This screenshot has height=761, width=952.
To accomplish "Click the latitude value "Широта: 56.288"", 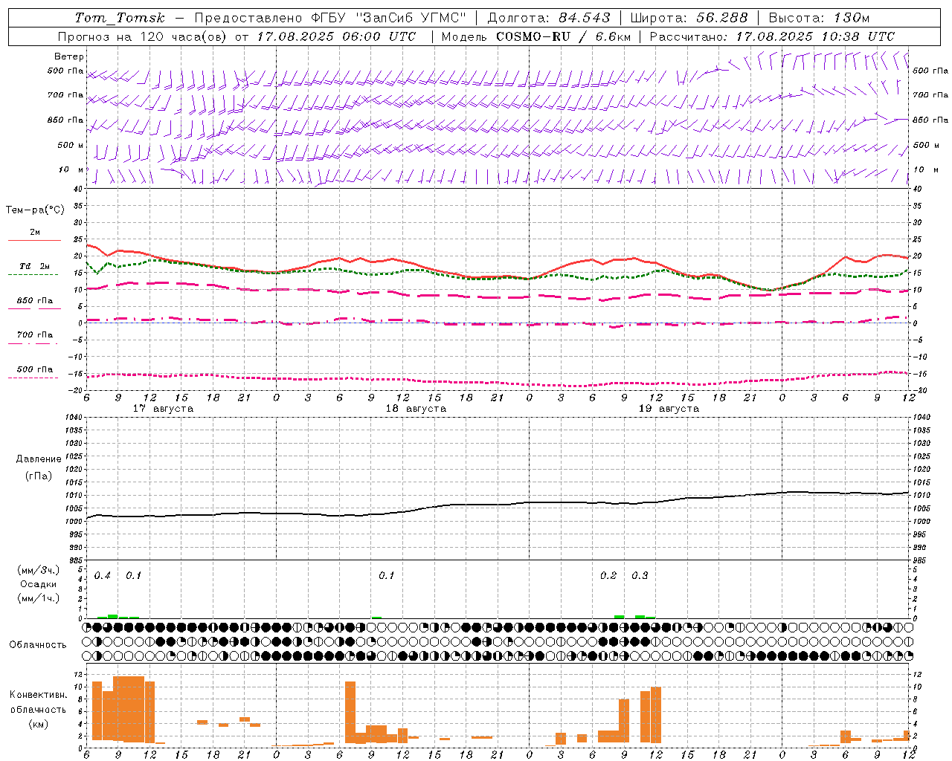I will [x=689, y=18].
